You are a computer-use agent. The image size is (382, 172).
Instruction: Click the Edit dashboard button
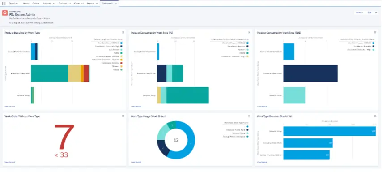[369, 13]
